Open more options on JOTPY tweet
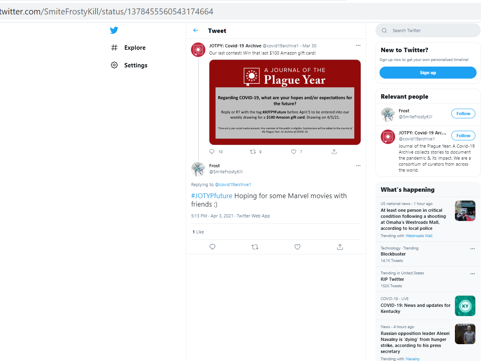The width and height of the screenshot is (481, 361). (358, 45)
